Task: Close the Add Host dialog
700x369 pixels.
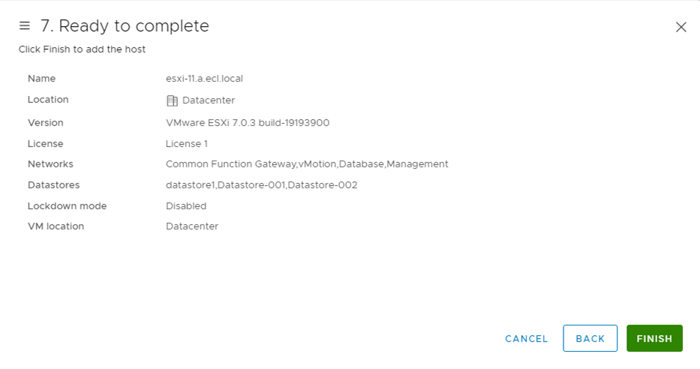Action: pyautogui.click(x=680, y=27)
